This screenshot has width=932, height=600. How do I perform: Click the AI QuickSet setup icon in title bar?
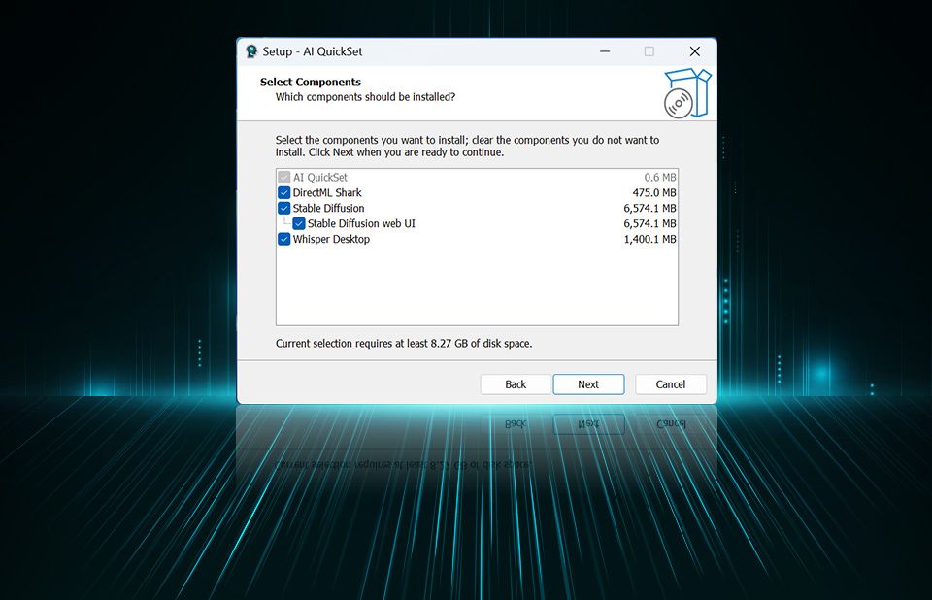[x=251, y=51]
